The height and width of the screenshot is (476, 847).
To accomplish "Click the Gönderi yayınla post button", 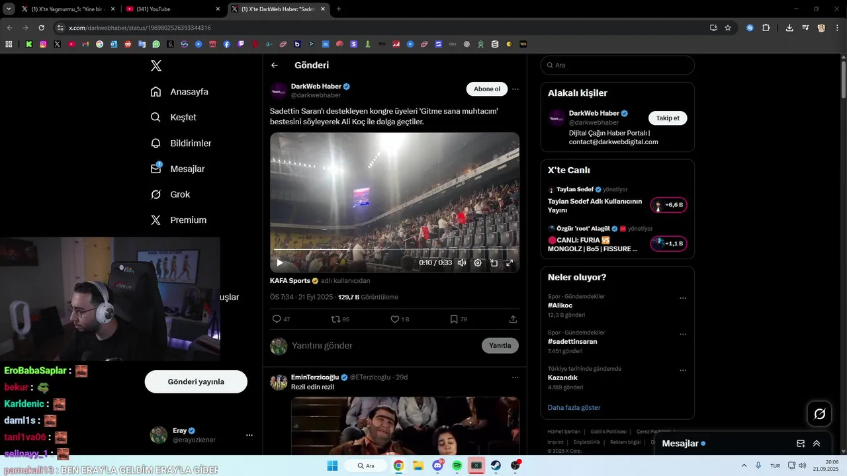I will (x=196, y=381).
